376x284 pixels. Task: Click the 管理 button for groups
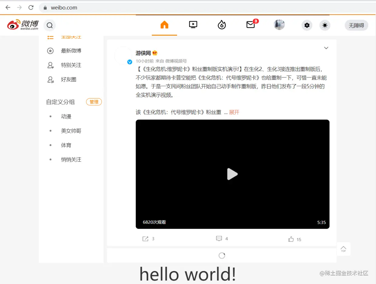click(x=94, y=102)
